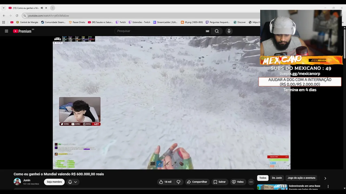346x194 pixels.
Task: Open the tft.png (1600×900) bookmark
Action: pyautogui.click(x=192, y=22)
